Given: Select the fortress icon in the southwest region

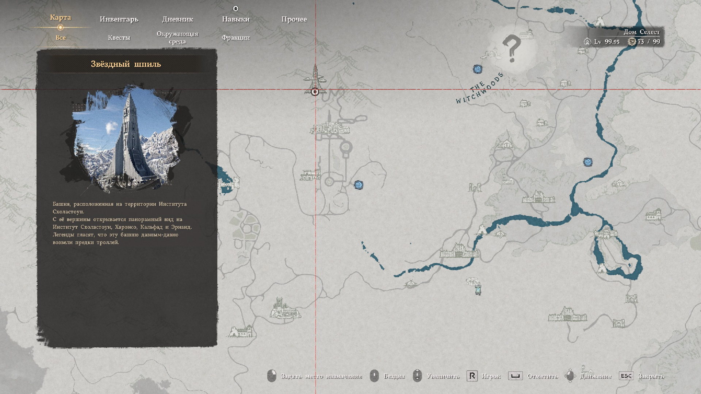Looking at the screenshot, I should pyautogui.click(x=285, y=308).
